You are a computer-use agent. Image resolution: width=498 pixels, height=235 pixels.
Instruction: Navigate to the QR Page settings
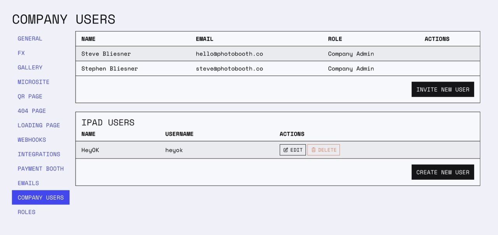pyautogui.click(x=30, y=96)
